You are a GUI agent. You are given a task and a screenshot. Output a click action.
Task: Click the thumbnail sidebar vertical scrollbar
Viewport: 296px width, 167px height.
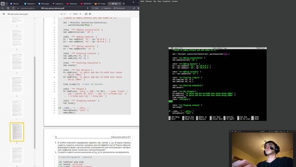[35, 102]
